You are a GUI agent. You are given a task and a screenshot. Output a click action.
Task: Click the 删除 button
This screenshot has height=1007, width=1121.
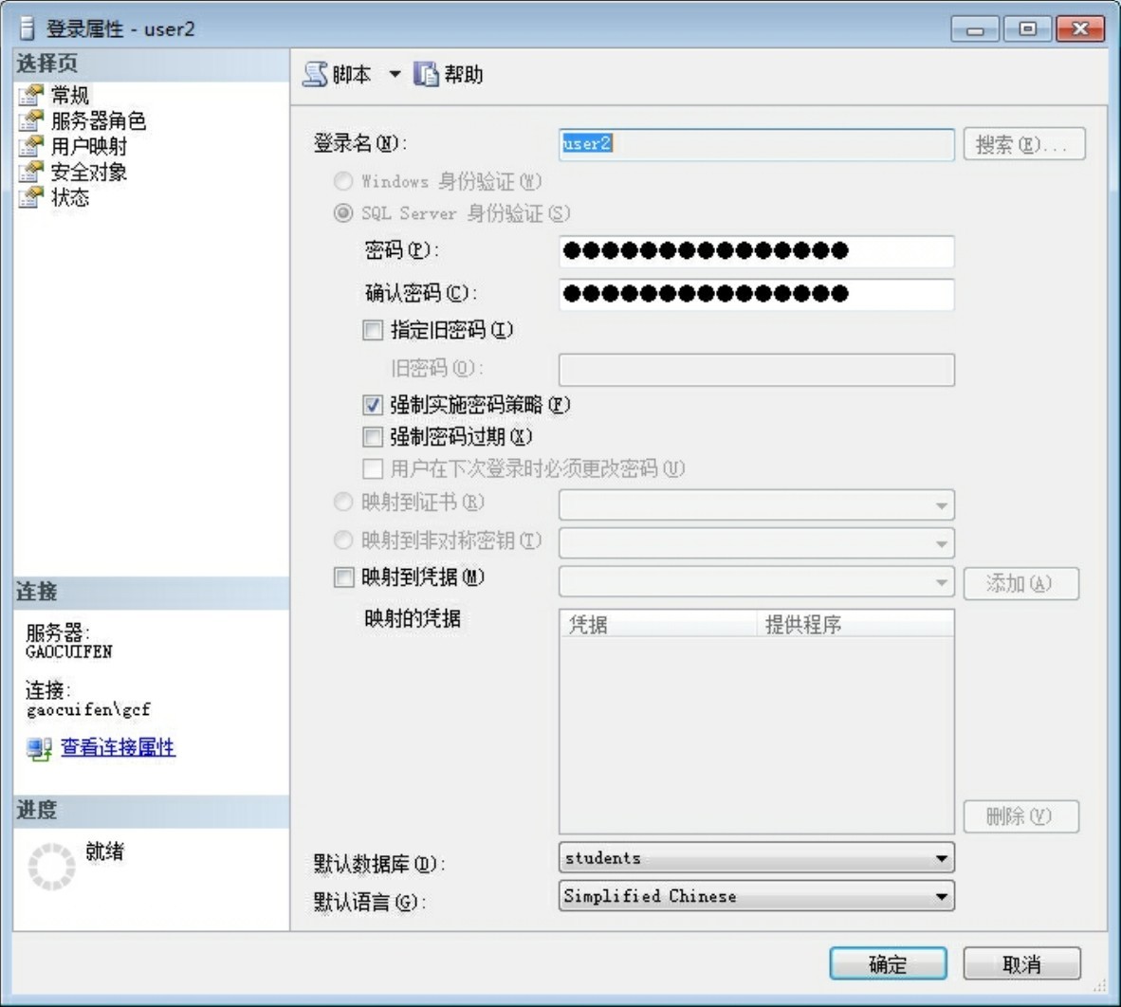coord(1020,816)
